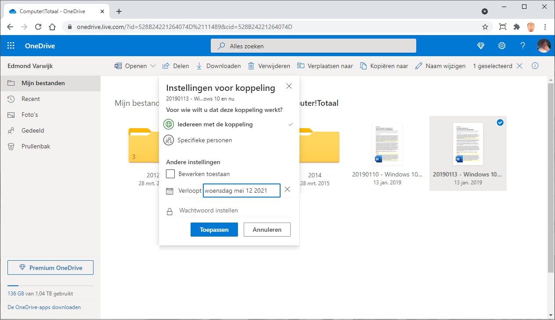Click the Premium diamond icon in header

coord(481,46)
